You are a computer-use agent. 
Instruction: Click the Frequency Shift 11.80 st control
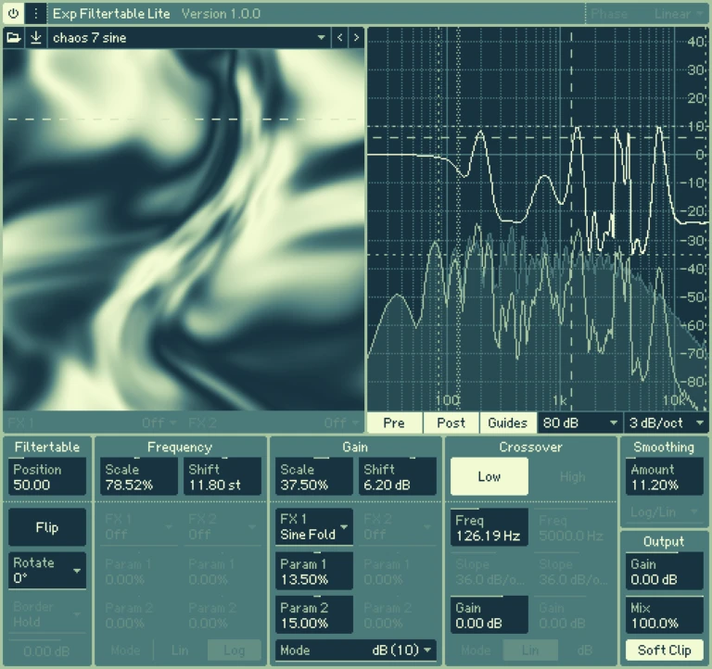pos(222,476)
